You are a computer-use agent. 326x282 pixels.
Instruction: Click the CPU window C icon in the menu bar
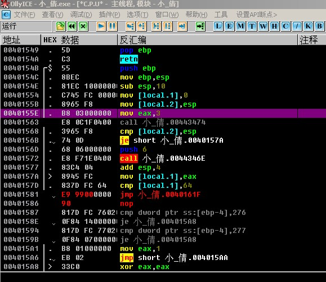tap(6, 15)
